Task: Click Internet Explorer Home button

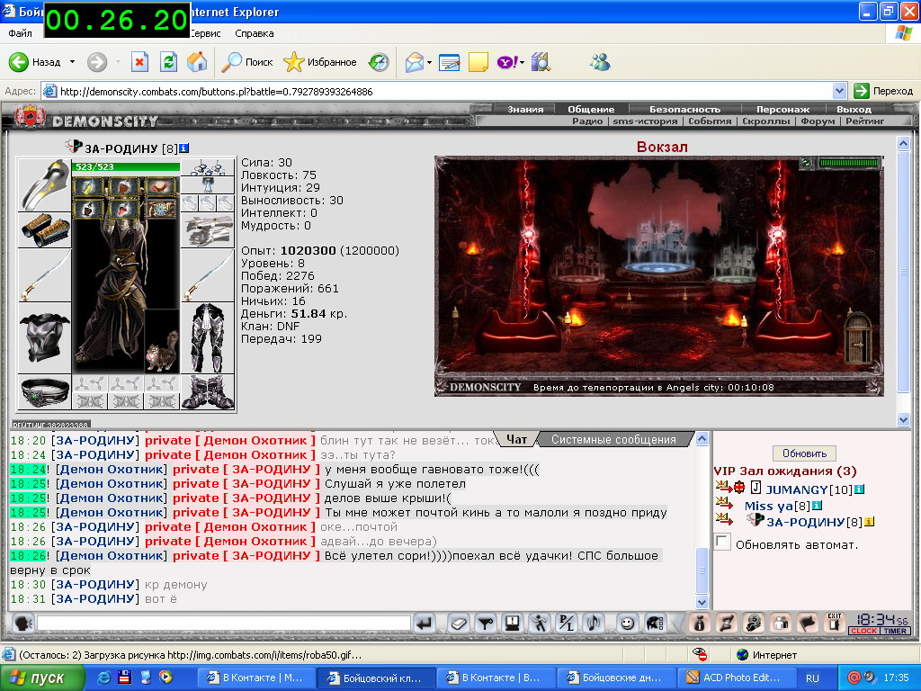Action: coord(197,62)
